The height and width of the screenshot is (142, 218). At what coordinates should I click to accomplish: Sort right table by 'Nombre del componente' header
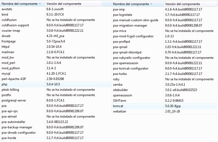pyautogui.click(x=131, y=4)
